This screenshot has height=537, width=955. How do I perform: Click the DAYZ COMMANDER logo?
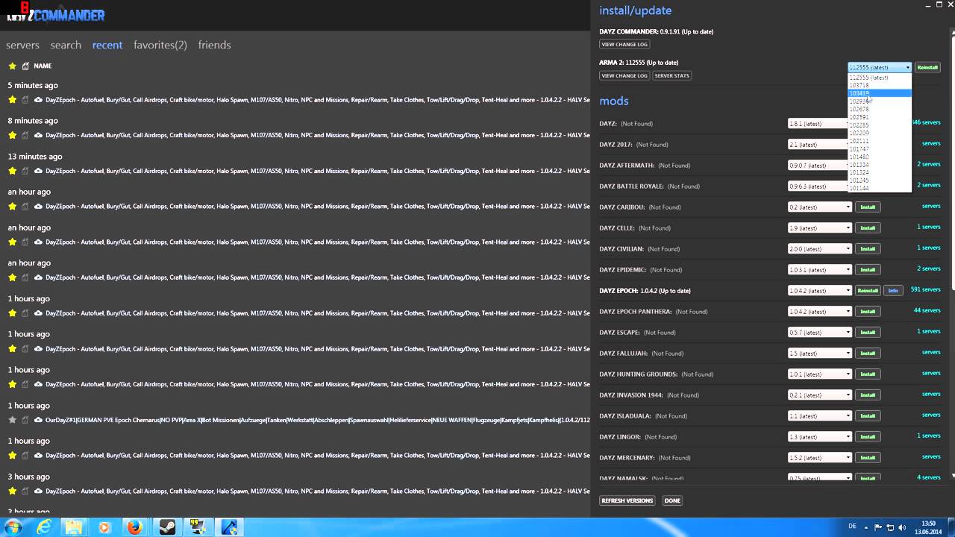pyautogui.click(x=56, y=13)
